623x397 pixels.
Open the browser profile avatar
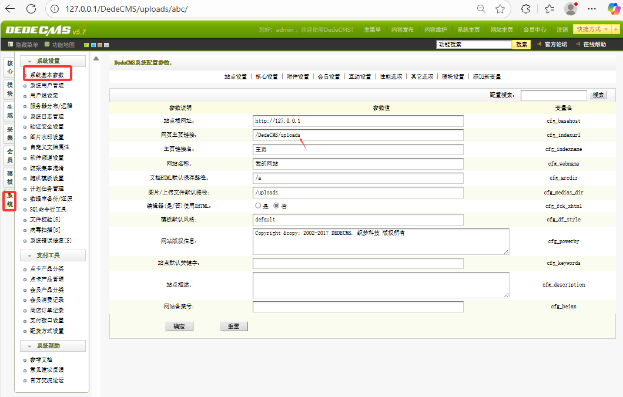[x=571, y=9]
